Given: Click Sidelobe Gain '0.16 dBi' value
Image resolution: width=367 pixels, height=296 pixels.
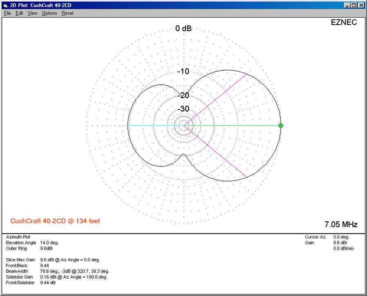Looking at the screenshot, I should 73,277.
